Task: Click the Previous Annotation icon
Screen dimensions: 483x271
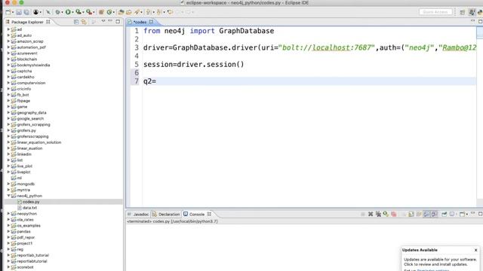Action: point(159,12)
